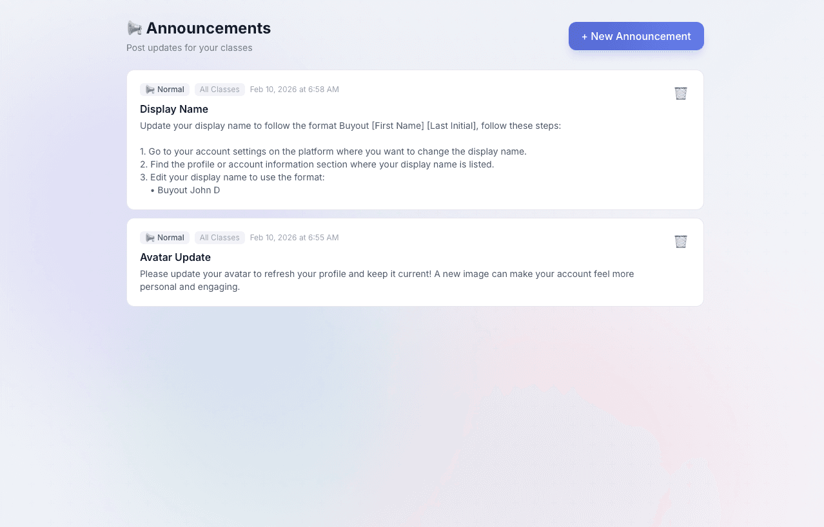Select the Normal priority badge on Display Name post
The image size is (824, 527).
(x=164, y=89)
